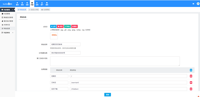Open the user avatar menu
This screenshot has width=200, height=97.
tap(198, 4)
